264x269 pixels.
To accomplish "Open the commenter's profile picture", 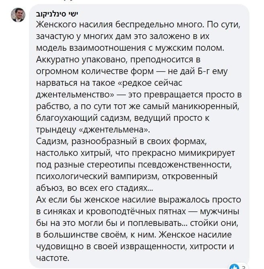I will [18, 14].
